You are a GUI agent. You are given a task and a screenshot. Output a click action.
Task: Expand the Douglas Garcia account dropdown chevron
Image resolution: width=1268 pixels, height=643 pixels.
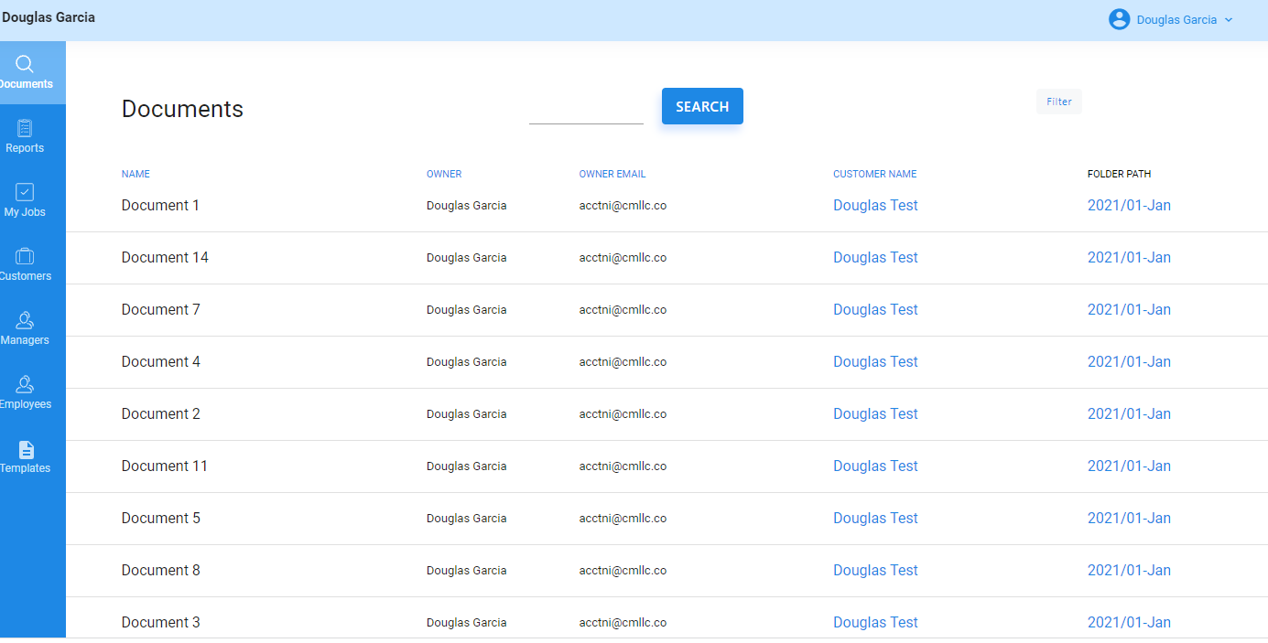[1229, 20]
